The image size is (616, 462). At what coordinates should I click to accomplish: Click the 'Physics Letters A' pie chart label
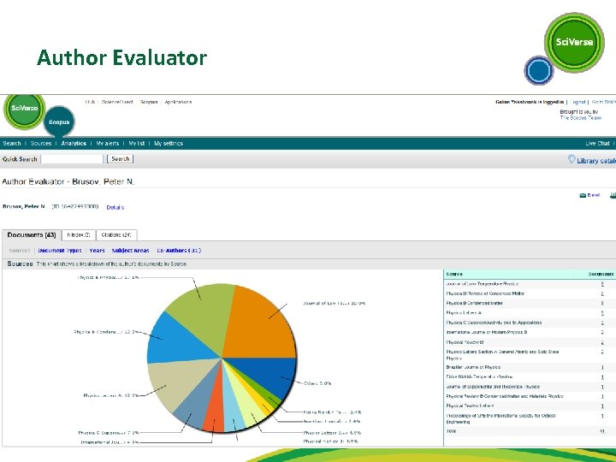point(111,395)
